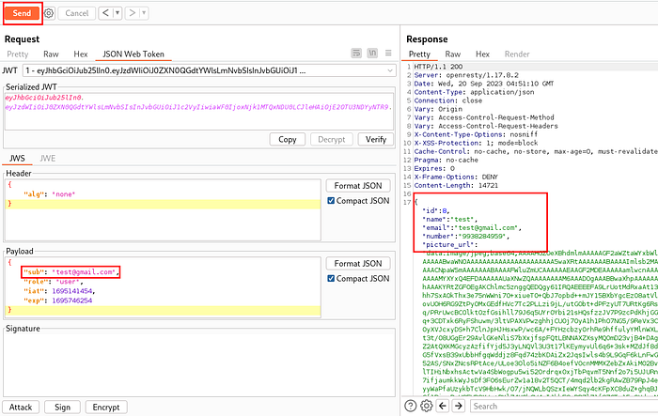The image size is (658, 416).
Task: Switch to the Hex response tab
Action: tap(482, 54)
